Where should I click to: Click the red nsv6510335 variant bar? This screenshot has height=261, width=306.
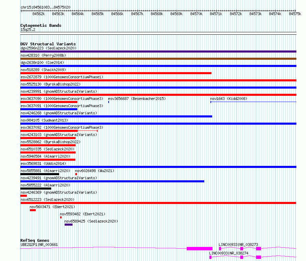[x=48, y=152]
